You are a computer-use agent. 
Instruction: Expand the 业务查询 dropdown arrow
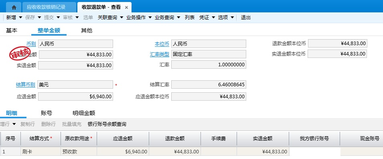pyautogui.click(x=178, y=18)
